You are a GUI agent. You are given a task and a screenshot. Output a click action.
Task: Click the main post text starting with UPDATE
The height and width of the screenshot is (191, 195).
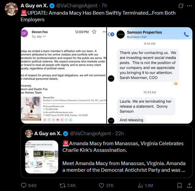click(x=98, y=16)
